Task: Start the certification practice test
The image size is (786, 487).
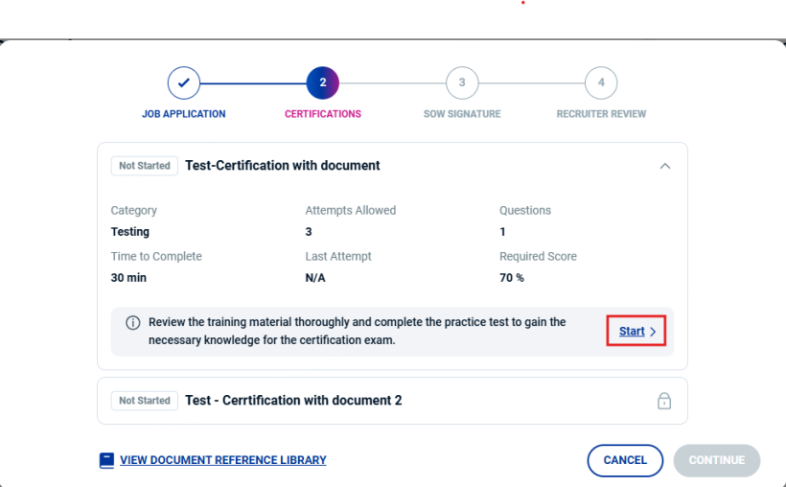Action: coord(632,332)
